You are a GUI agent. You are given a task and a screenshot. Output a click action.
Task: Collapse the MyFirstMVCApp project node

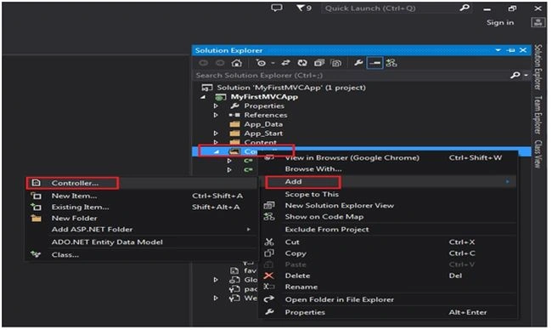[203, 97]
